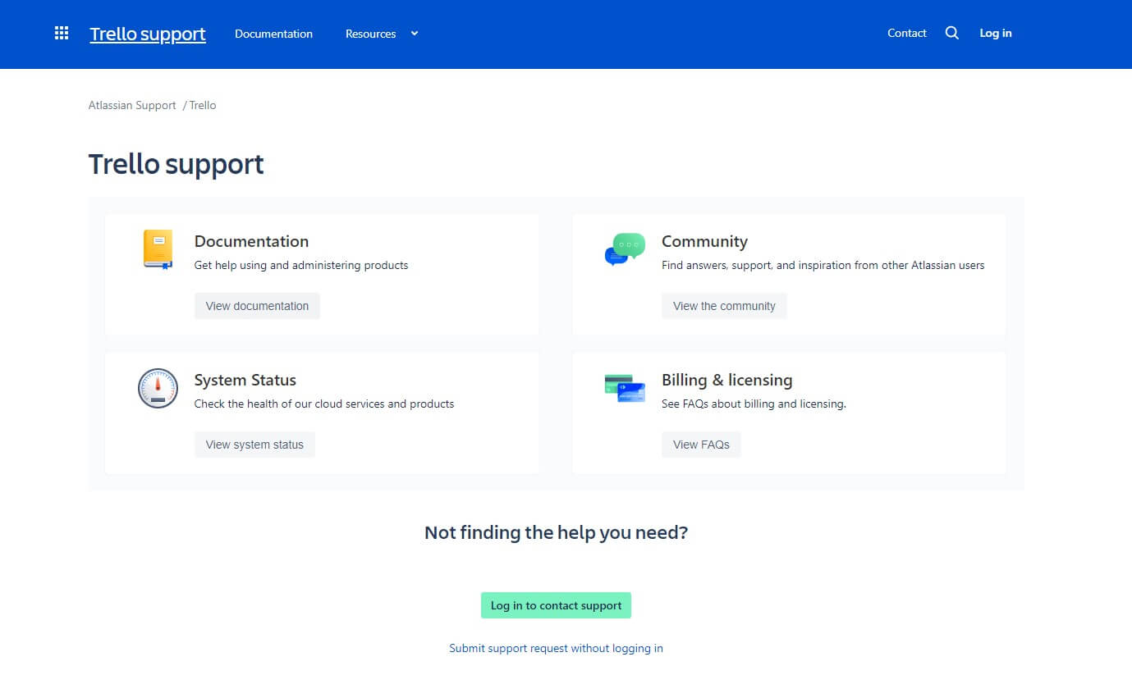This screenshot has height=698, width=1132.
Task: Click the 'Trello support' page title
Action: (176, 164)
